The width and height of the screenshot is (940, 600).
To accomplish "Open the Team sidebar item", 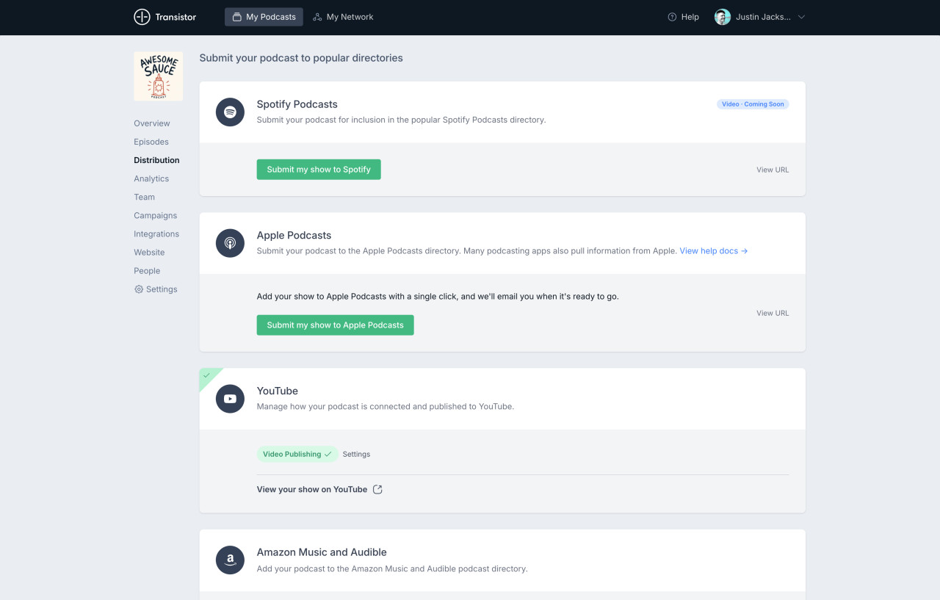I will point(145,197).
